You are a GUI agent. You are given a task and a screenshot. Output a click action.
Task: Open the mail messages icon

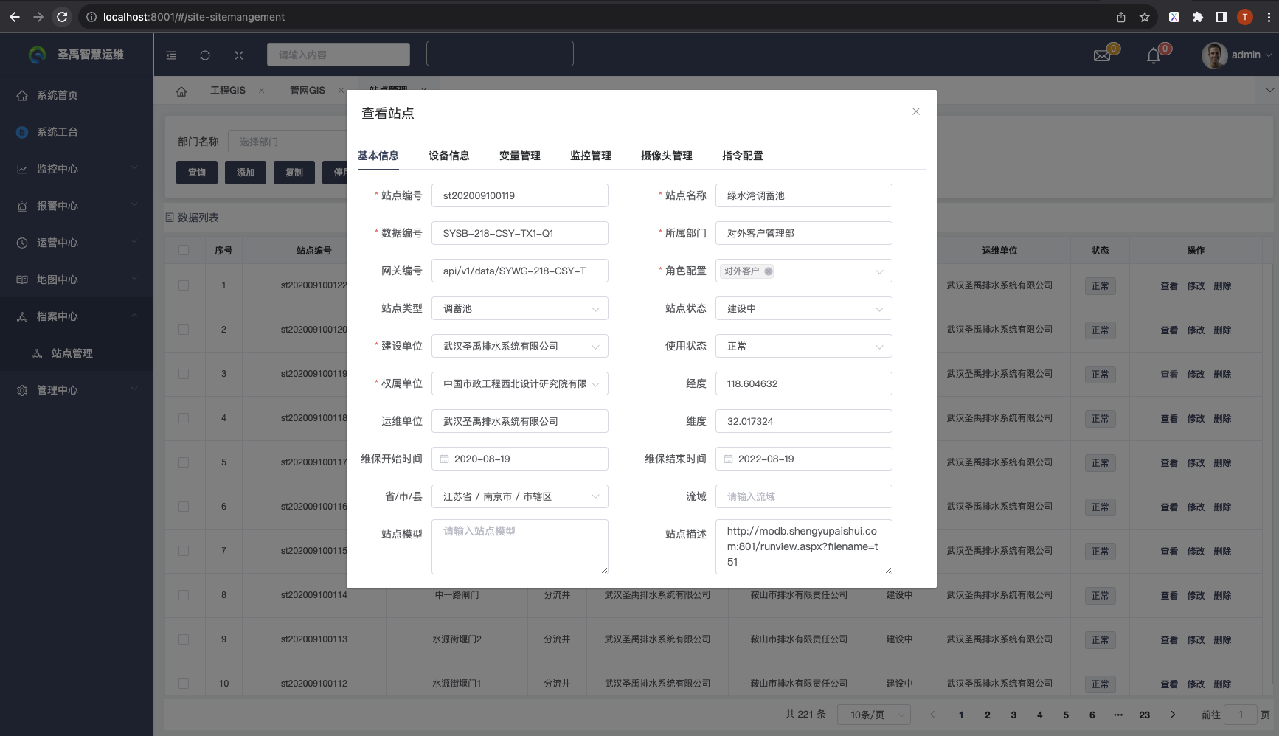pos(1102,56)
